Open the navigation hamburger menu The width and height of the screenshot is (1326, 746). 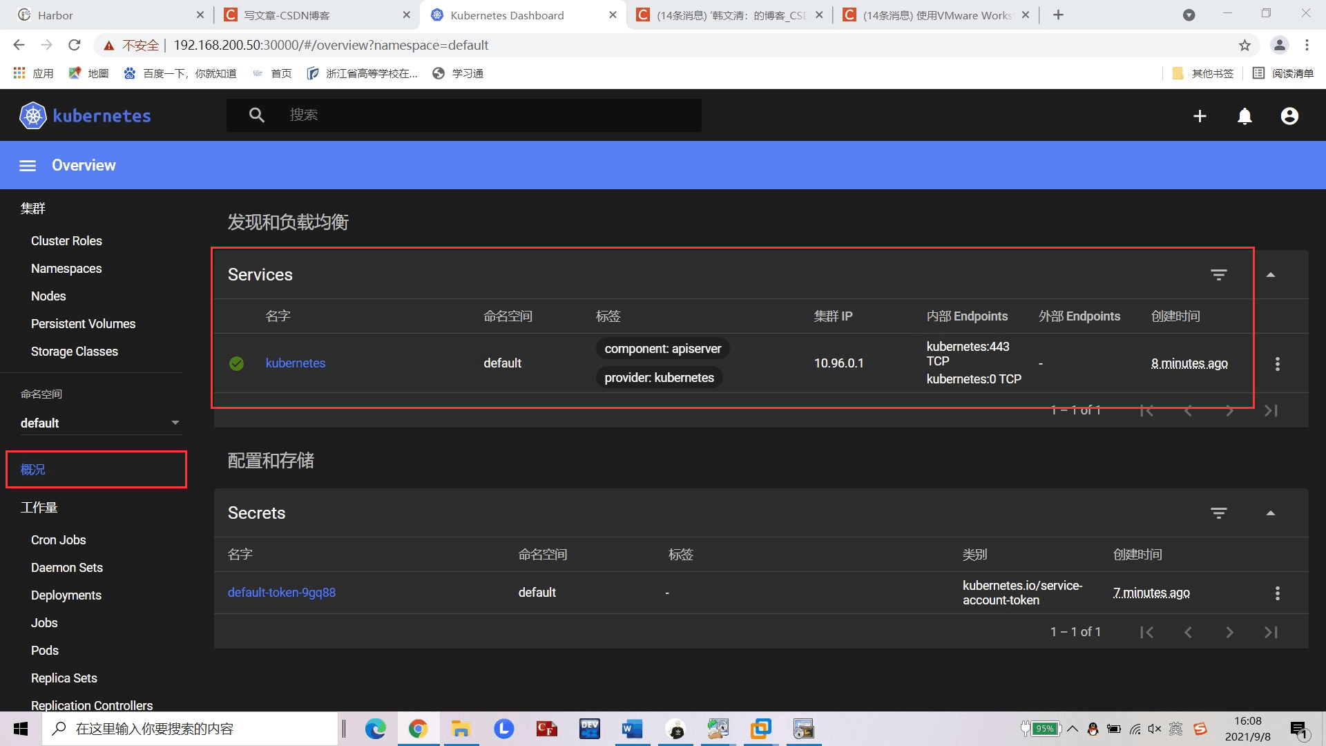point(28,165)
